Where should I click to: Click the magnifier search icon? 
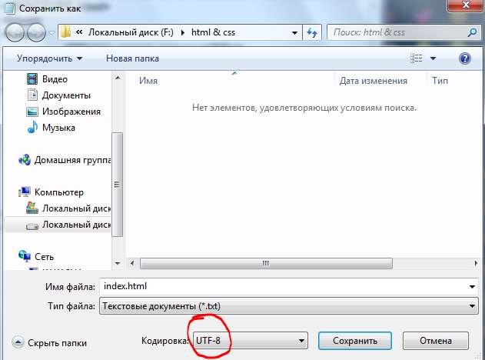pos(472,32)
